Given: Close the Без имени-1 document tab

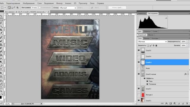Looking at the screenshot, I should (48, 12).
